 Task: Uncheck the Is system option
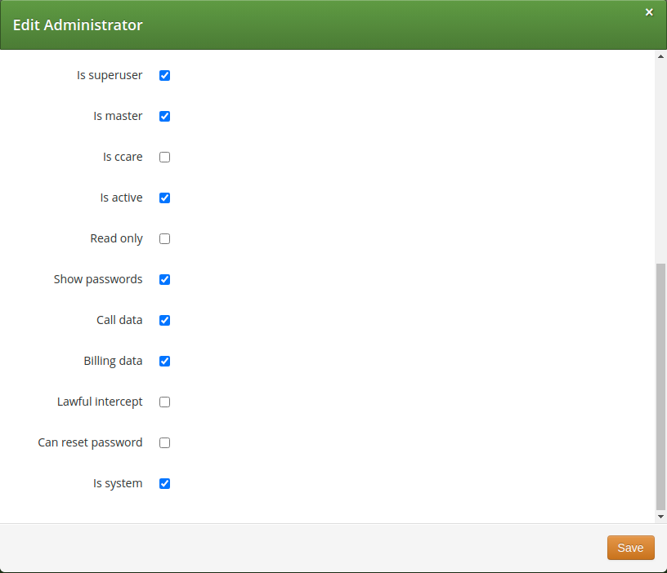click(x=164, y=483)
